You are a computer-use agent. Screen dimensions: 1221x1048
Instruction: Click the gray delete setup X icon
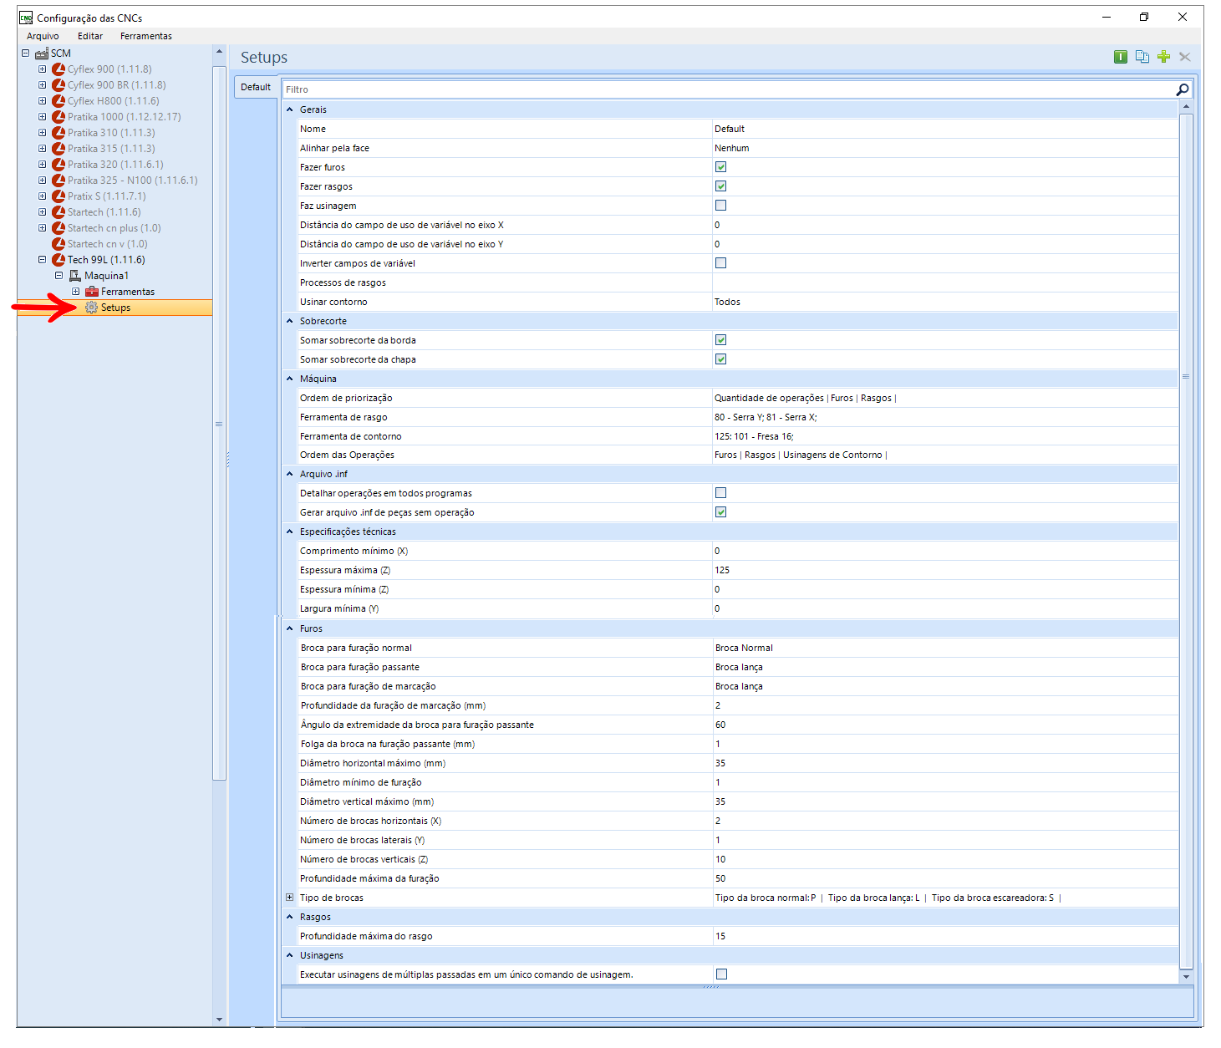(x=1184, y=57)
